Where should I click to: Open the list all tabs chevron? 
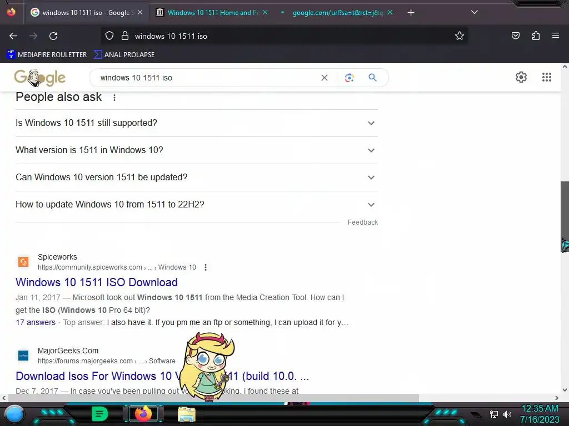pos(475,12)
